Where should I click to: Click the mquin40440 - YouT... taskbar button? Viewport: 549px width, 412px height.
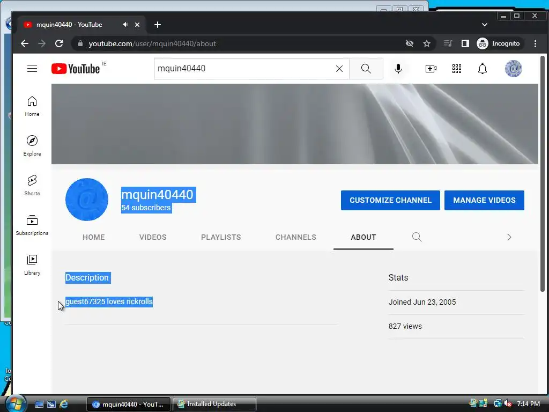pos(129,404)
